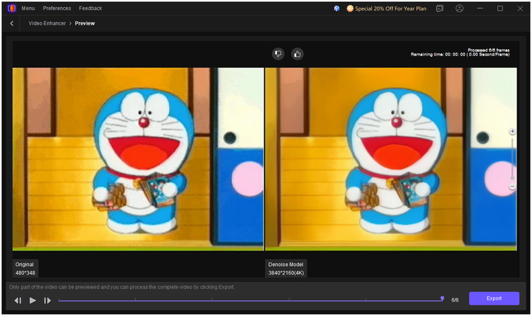Click the timeline playhead marker
This screenshot has height=316, width=532.
[x=442, y=298]
